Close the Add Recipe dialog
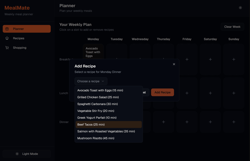Screen dimensions: 250x161 pos(174,64)
